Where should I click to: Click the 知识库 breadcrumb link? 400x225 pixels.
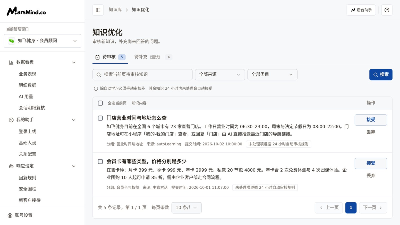tap(115, 10)
